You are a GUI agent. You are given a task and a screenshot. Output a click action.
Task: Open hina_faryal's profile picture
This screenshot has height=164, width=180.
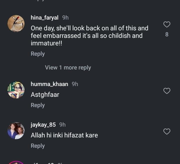point(16,24)
